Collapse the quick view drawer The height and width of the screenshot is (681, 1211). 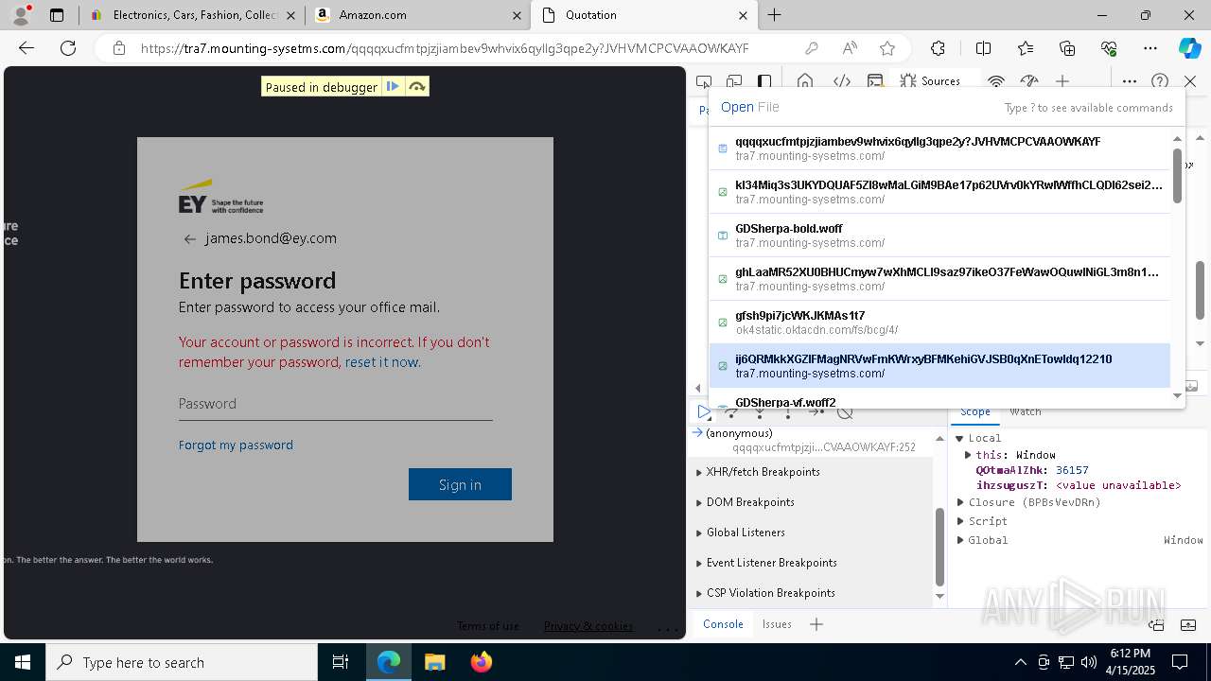[x=1189, y=624]
